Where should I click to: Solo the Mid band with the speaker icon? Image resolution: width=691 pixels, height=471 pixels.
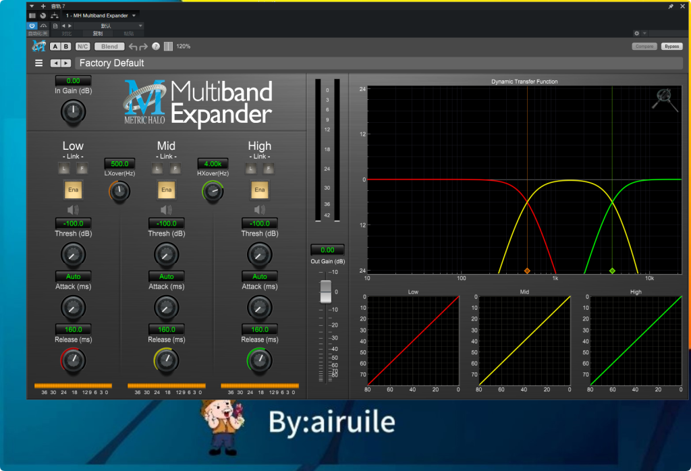point(166,210)
